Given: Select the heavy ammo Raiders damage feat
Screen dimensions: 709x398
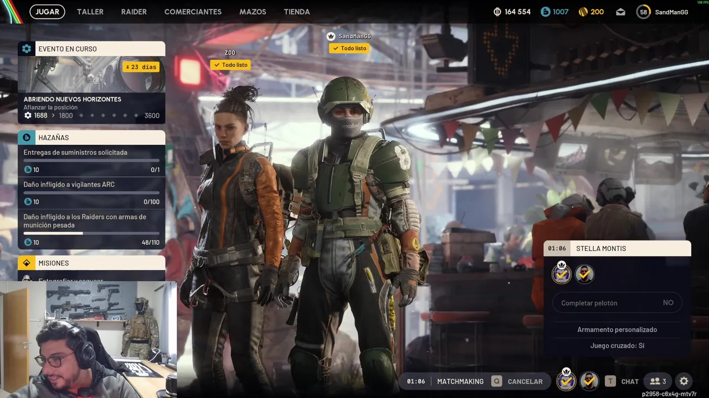Looking at the screenshot, I should coord(91,229).
